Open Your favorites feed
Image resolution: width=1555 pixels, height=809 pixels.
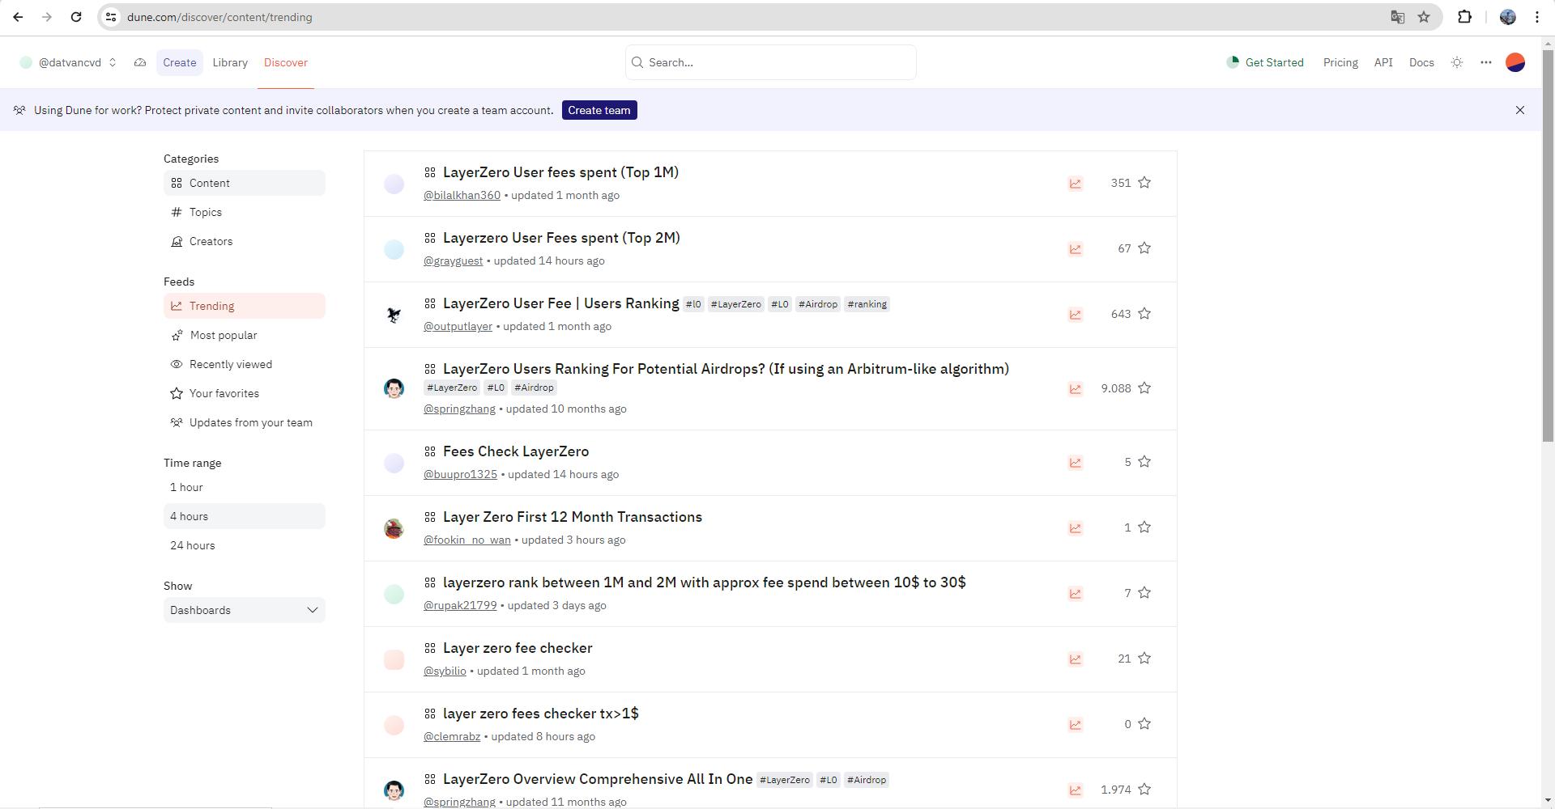pos(244,393)
